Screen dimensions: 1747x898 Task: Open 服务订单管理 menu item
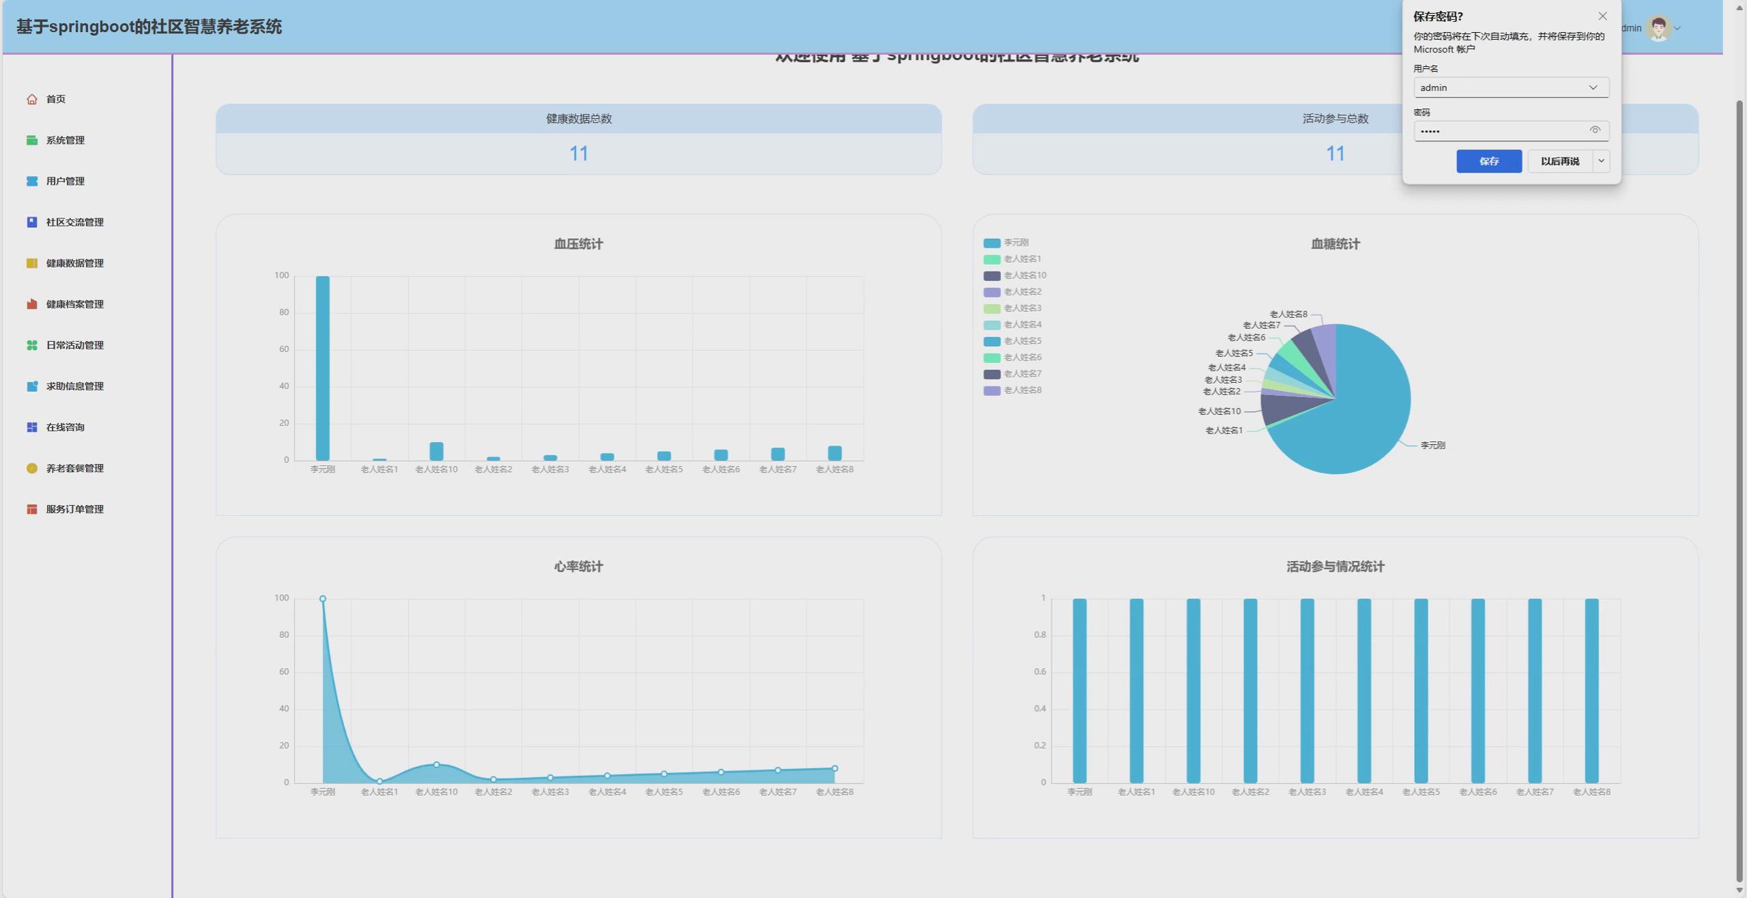74,509
